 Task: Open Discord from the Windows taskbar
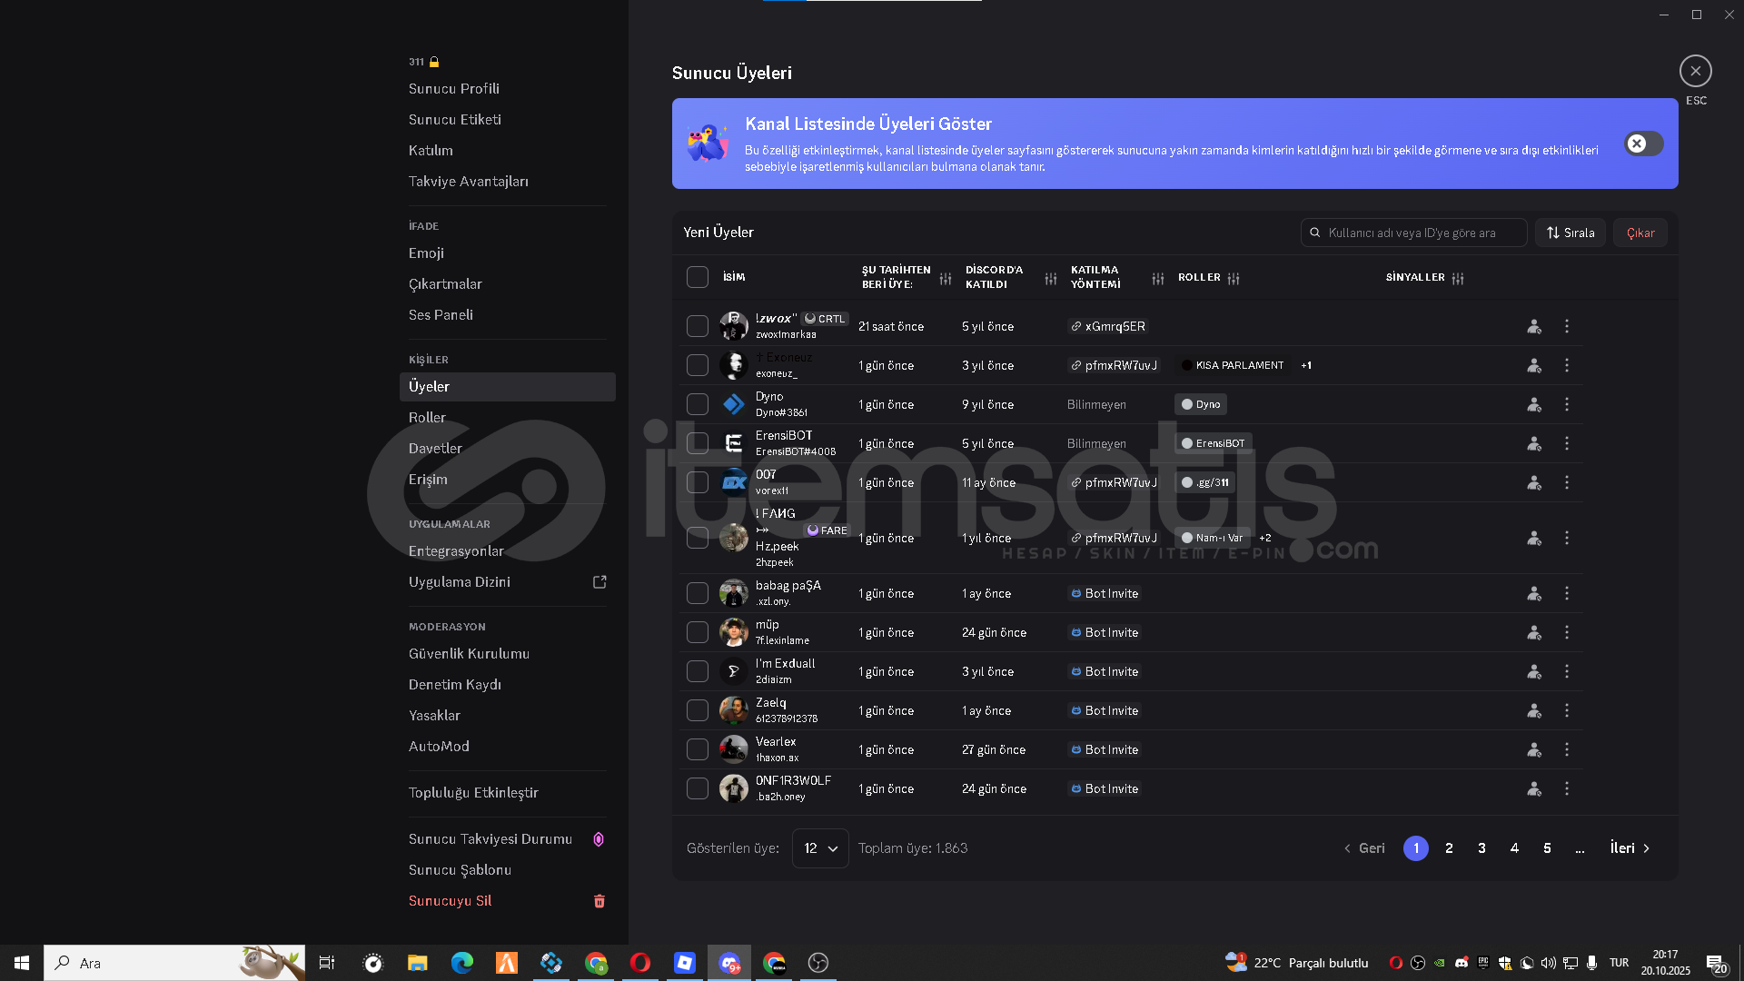[729, 963]
